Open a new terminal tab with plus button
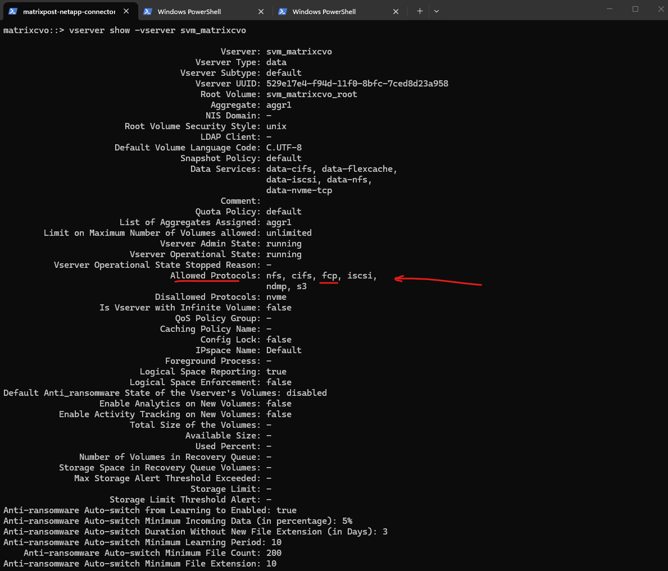Viewport: 668px width, 571px height. (420, 11)
